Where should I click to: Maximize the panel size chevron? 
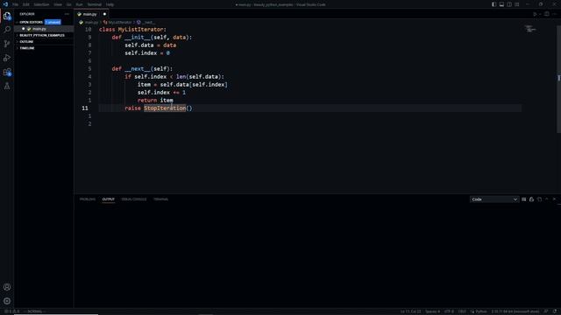[547, 199]
